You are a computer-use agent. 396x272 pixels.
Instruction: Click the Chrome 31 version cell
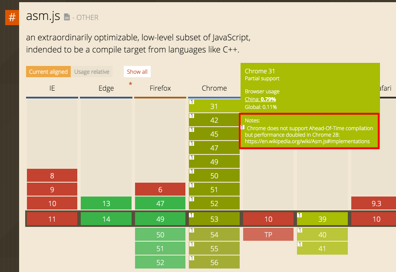pos(214,106)
